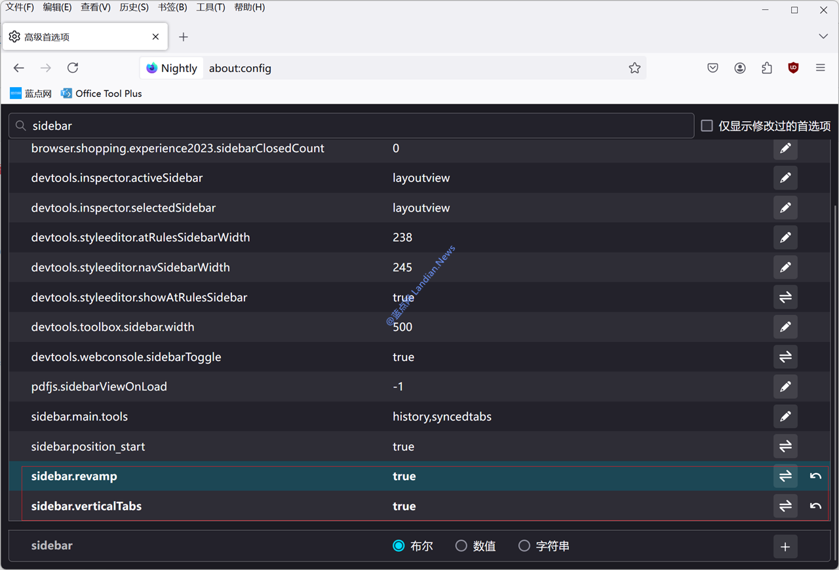Viewport: 839px width, 570px height.
Task: Toggle sidebar.revamp preference value
Action: click(x=785, y=476)
